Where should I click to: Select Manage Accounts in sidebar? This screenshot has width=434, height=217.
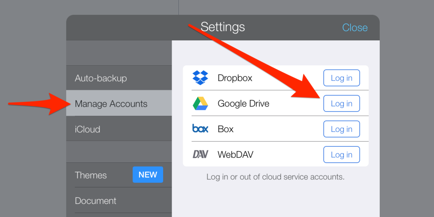pos(119,103)
